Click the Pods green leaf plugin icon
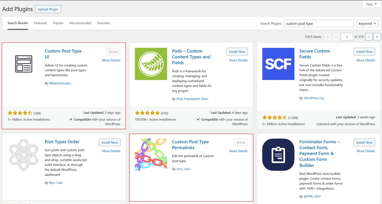 click(151, 64)
